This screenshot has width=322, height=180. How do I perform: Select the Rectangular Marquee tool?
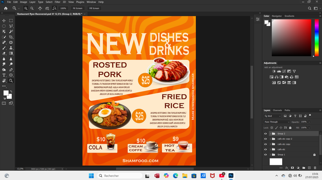click(x=11, y=20)
